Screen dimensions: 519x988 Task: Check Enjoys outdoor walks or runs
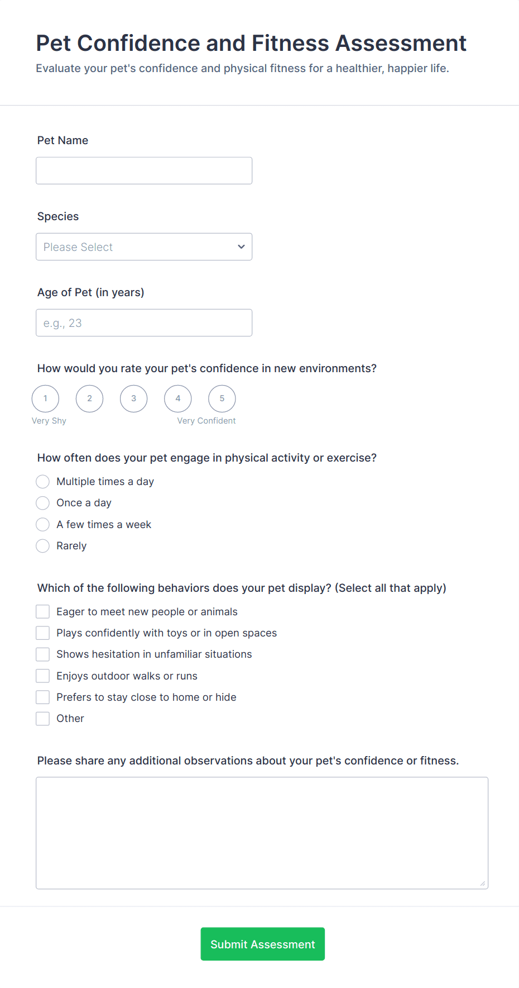pos(43,676)
